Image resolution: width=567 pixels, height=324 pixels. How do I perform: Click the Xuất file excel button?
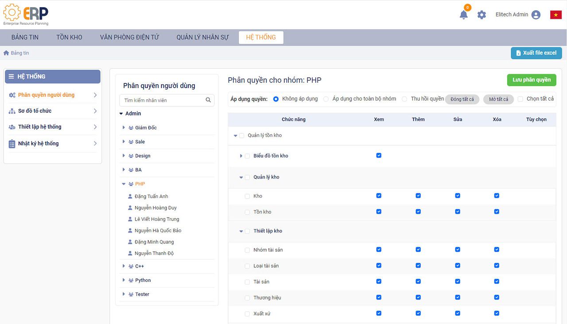[536, 53]
